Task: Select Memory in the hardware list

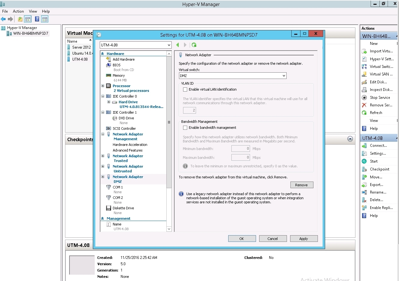Action: tap(119, 75)
